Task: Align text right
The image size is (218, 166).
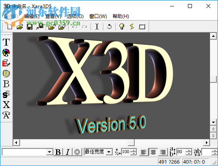Action: tap(163, 152)
